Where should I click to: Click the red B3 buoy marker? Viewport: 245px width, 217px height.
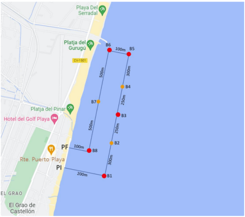coord(118,114)
